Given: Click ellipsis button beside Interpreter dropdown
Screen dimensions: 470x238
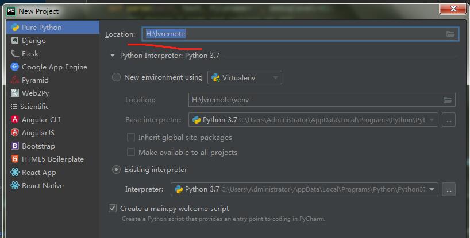Looking at the screenshot, I should (449, 190).
